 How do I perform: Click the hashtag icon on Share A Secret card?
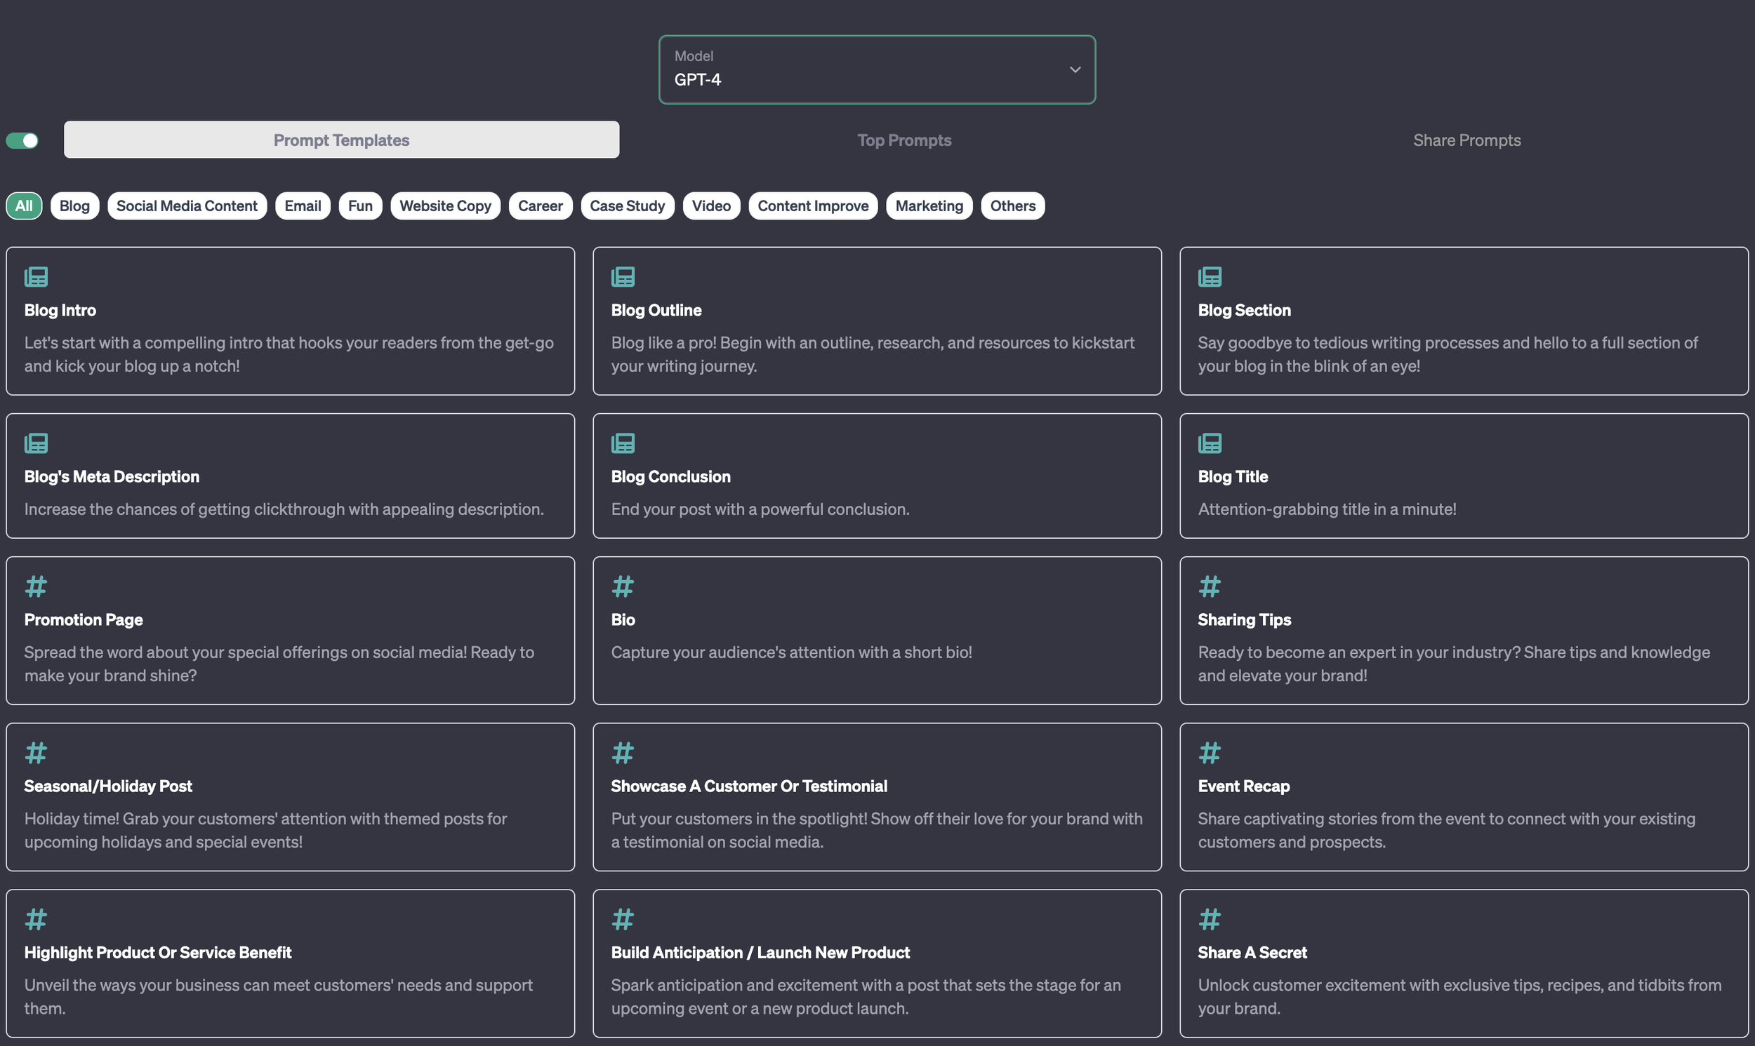1210,918
